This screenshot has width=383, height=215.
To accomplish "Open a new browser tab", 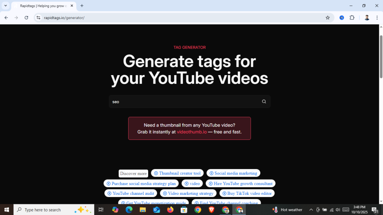I will tap(82, 6).
